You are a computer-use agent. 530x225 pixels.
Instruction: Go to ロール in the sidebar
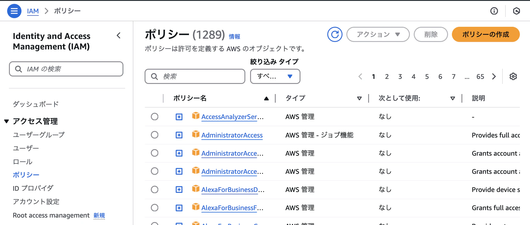[23, 162]
